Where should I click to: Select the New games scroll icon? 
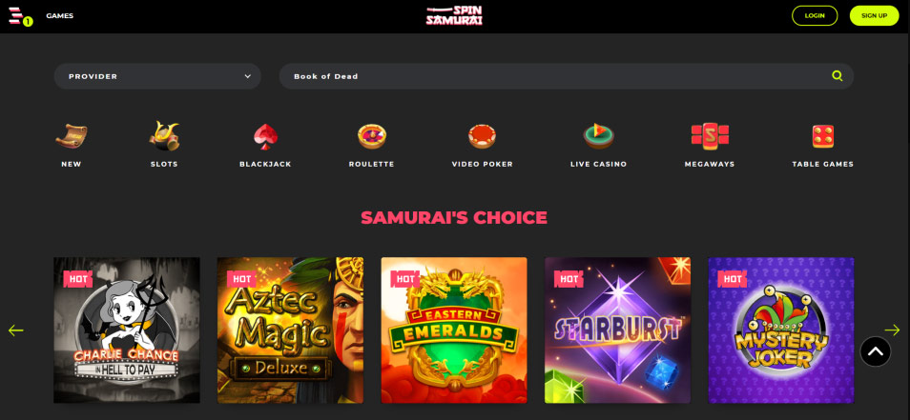[x=72, y=136]
